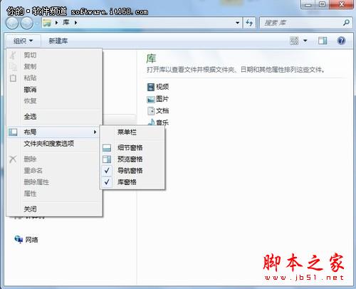Image resolution: width=356 pixels, height=289 pixels.
Task: Toggle the 导航窗格 checked option
Action: [x=133, y=171]
